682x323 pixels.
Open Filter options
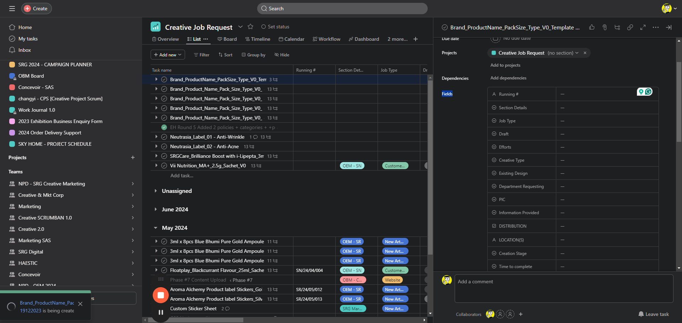tap(201, 55)
